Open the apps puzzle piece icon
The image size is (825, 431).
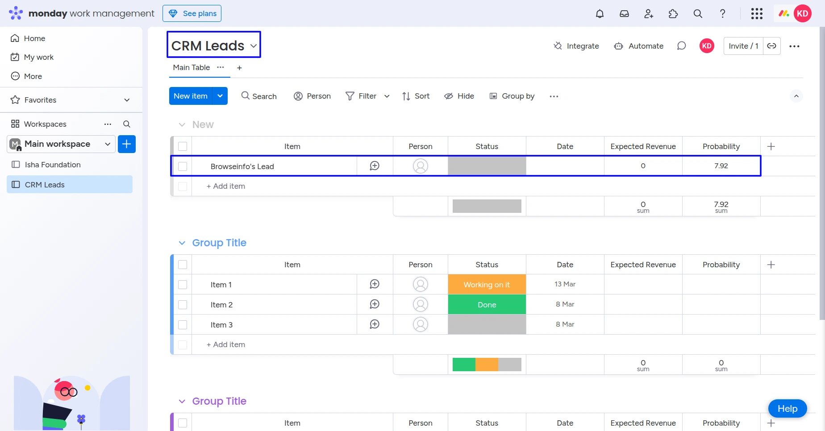tap(673, 14)
